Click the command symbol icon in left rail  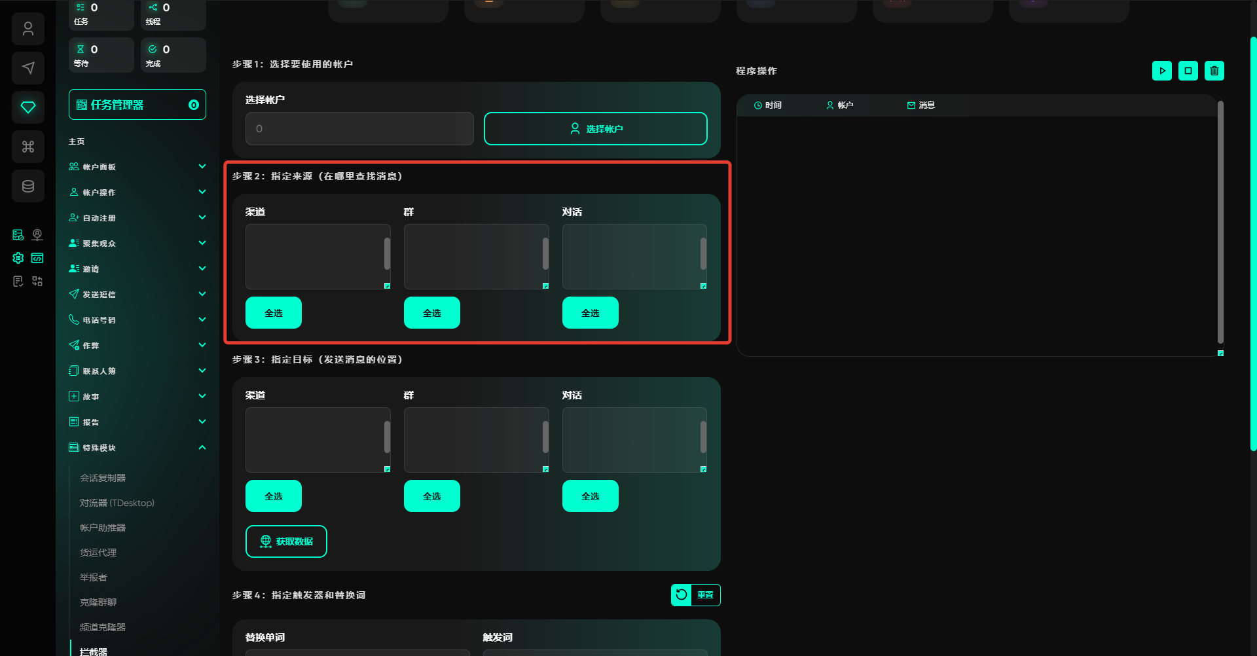tap(27, 147)
